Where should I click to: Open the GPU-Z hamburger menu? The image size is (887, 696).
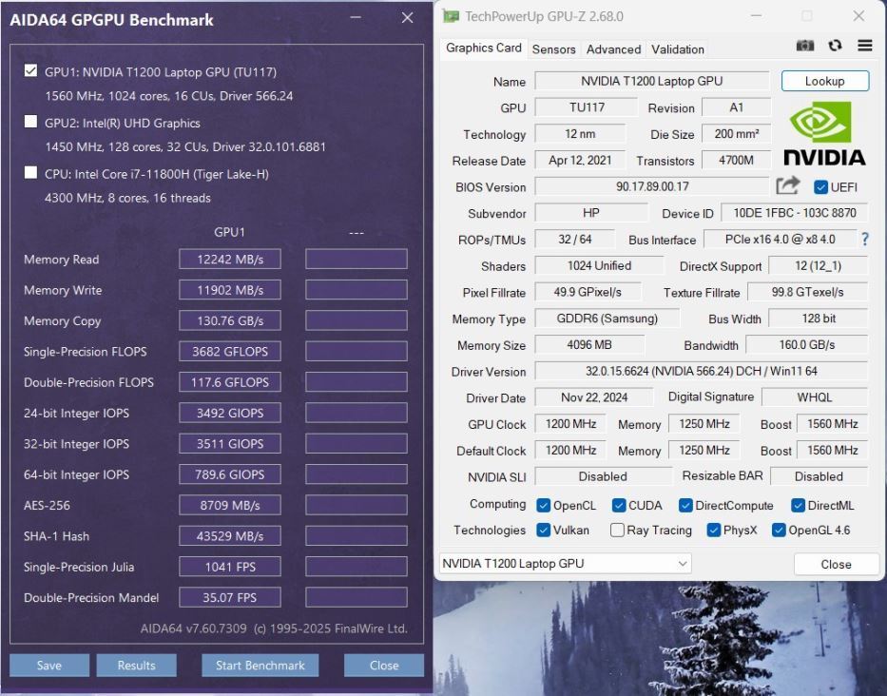click(x=864, y=47)
